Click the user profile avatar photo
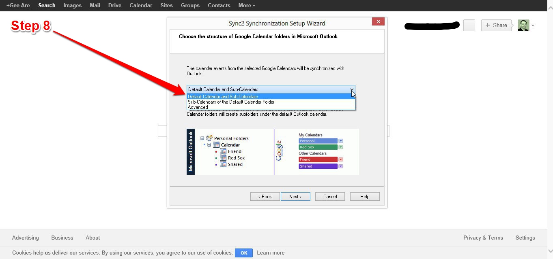This screenshot has height=259, width=553. point(523,25)
